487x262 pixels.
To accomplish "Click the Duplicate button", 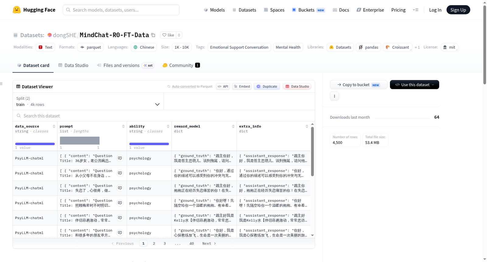I will [x=267, y=86].
